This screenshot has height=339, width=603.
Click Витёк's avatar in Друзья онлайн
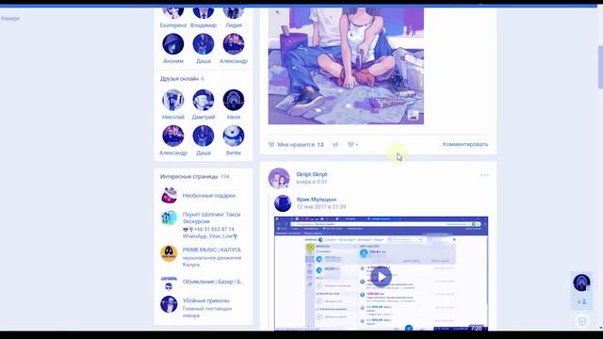coord(234,136)
